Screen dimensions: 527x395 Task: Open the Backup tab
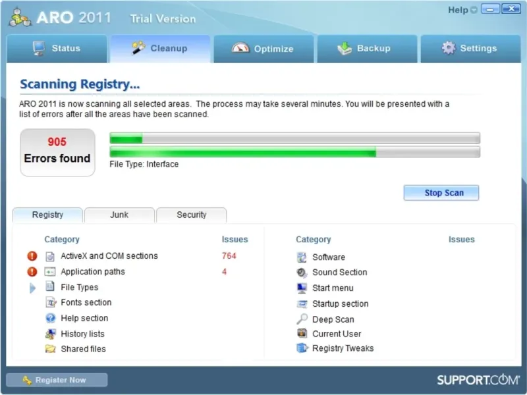pyautogui.click(x=368, y=48)
